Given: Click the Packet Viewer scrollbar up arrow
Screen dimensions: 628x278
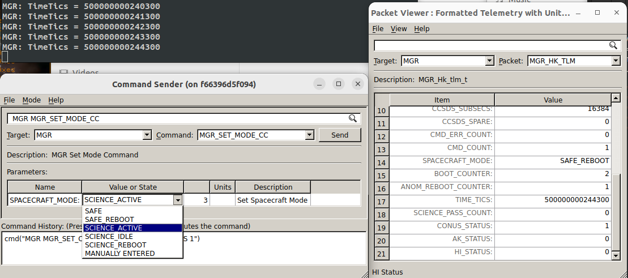Looking at the screenshot, I should coord(616,98).
